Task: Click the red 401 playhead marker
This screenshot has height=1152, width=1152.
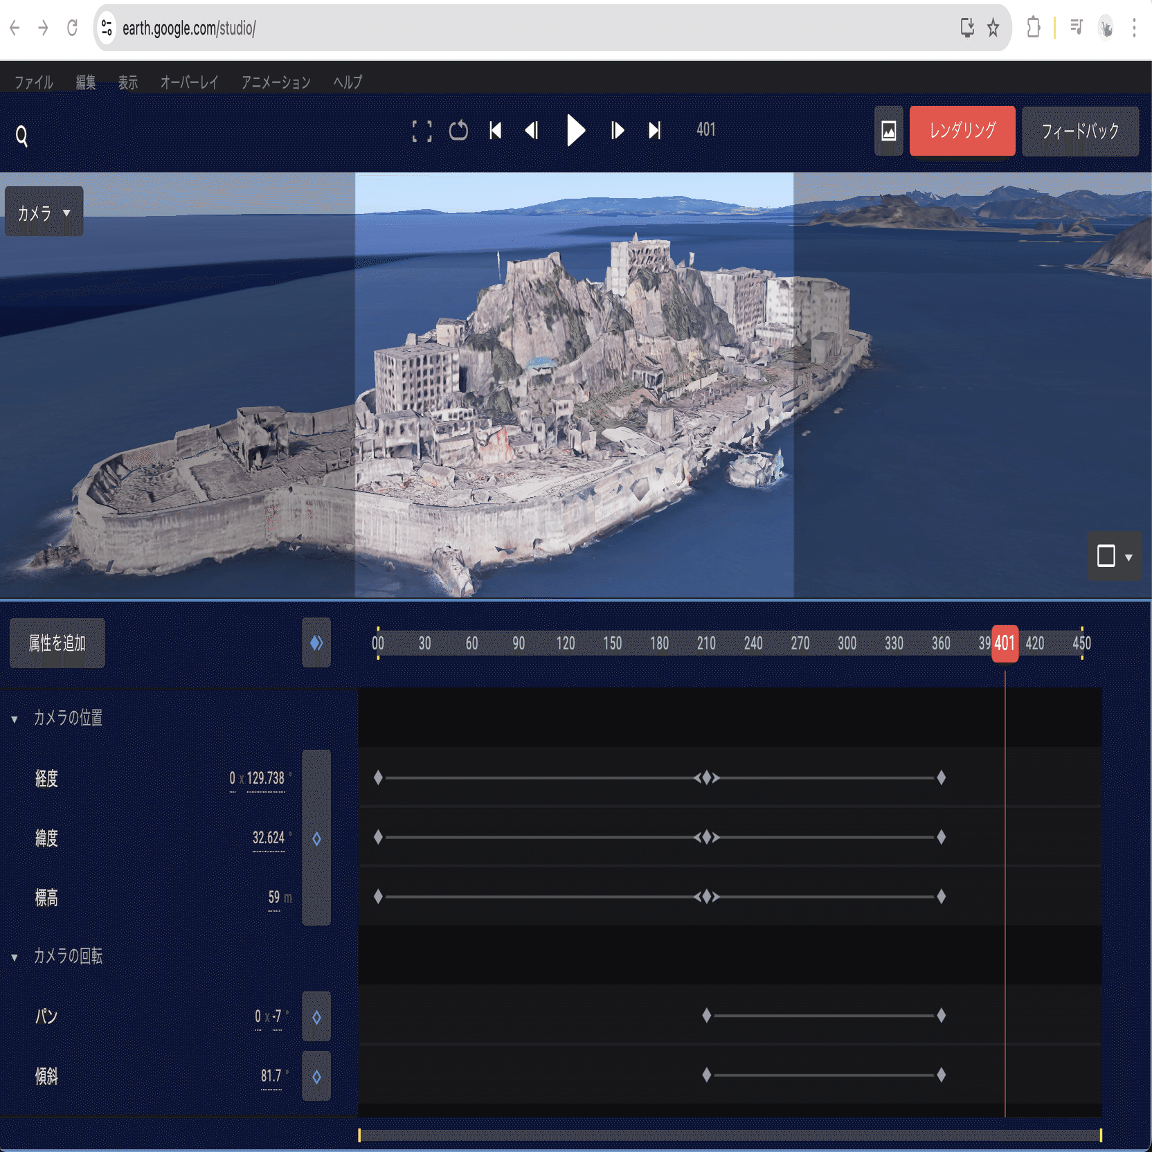Action: tap(1005, 643)
